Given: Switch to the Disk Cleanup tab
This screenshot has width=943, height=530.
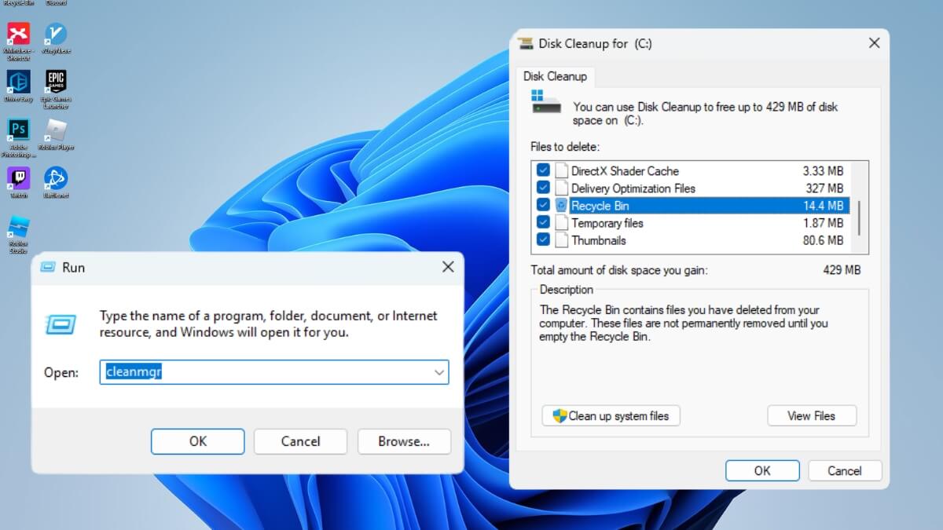Looking at the screenshot, I should (x=556, y=76).
